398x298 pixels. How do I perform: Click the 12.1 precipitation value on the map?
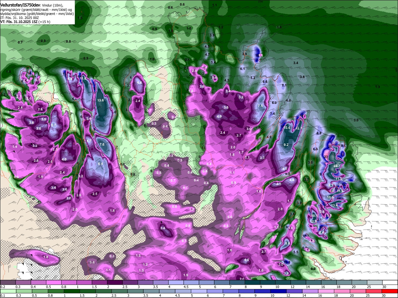coord(299,128)
